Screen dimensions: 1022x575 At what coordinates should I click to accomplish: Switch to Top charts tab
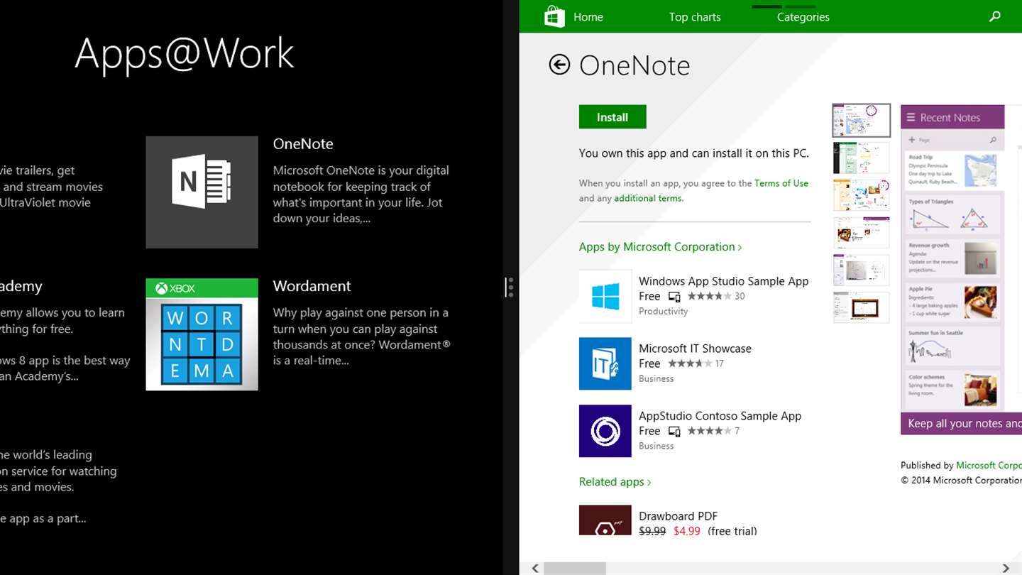pos(695,17)
